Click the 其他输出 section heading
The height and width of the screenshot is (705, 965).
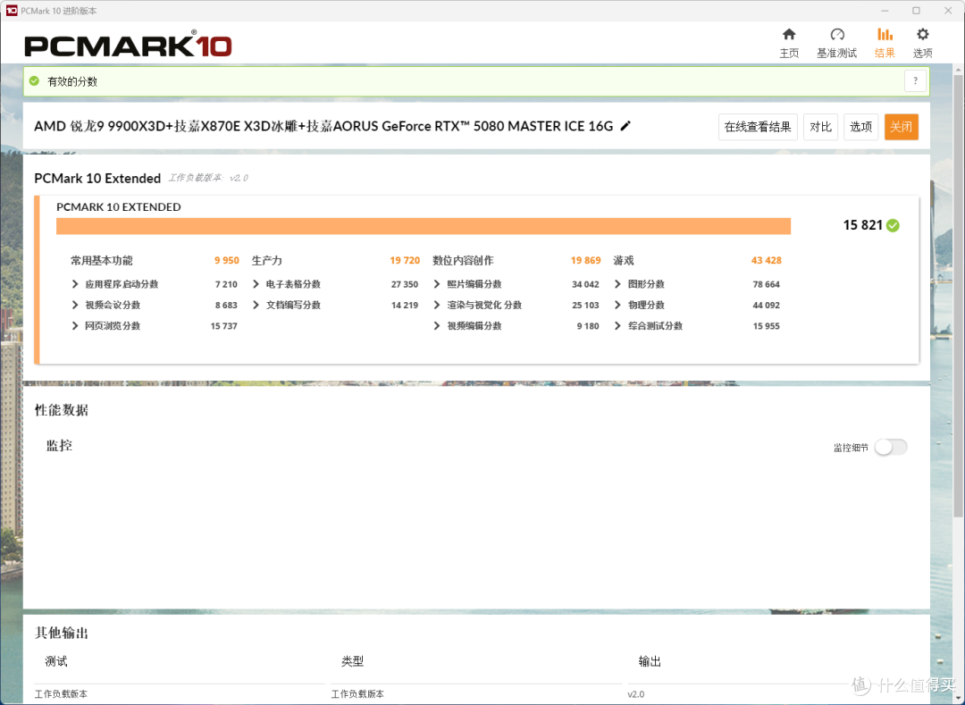(62, 633)
